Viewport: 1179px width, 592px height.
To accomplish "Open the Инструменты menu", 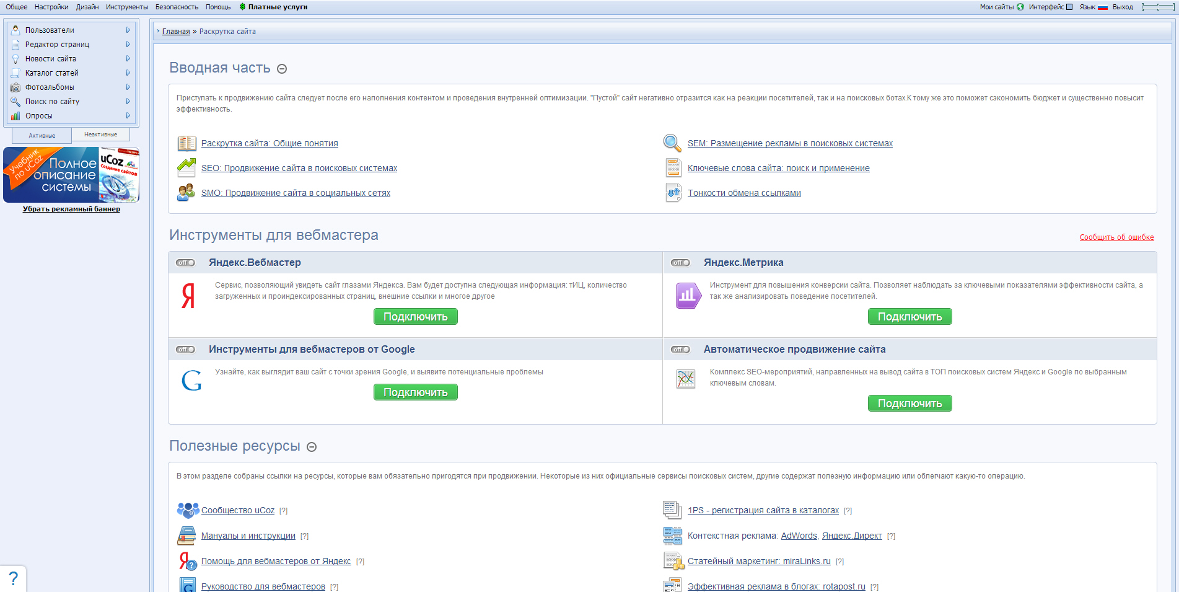I will click(x=127, y=7).
